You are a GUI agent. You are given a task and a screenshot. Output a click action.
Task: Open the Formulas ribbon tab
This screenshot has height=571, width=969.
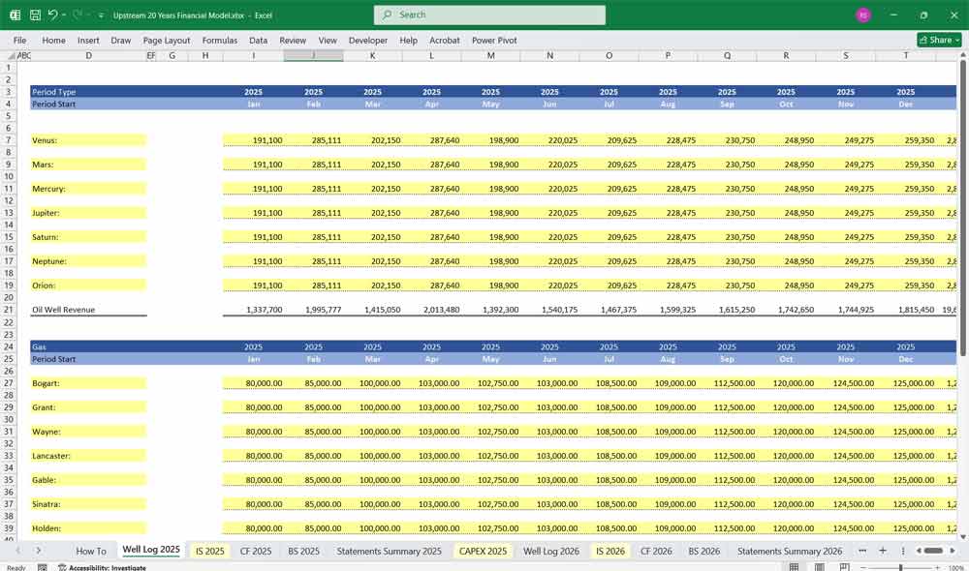click(x=219, y=40)
